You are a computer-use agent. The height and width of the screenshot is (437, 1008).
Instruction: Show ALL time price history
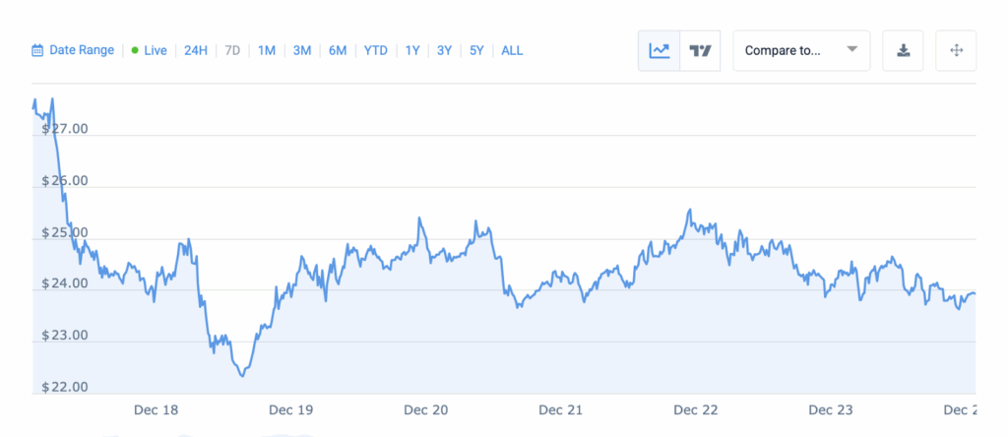(512, 50)
